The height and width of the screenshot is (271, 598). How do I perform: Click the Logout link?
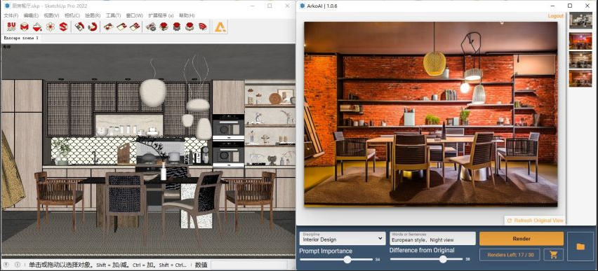coord(555,16)
